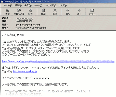Image resolution: width=116 pixels, height=97 pixels.
Task: Click the mail icon in the title bar
Action: pyautogui.click(x=2, y=2)
